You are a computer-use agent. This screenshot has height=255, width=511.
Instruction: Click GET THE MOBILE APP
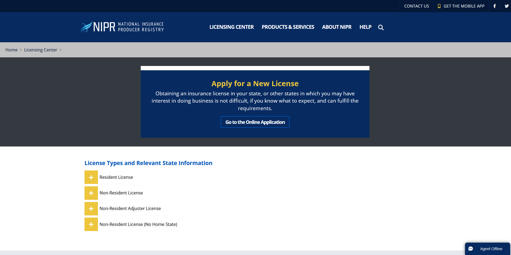coord(464,6)
